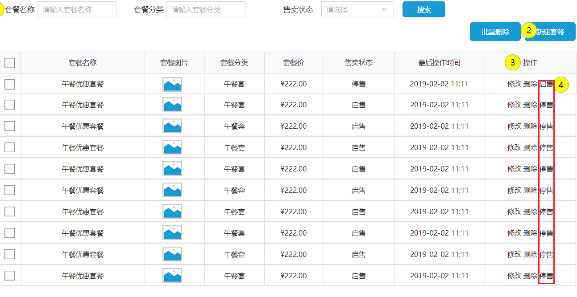Click 修改 in the first row
577x297 pixels.
tap(514, 84)
